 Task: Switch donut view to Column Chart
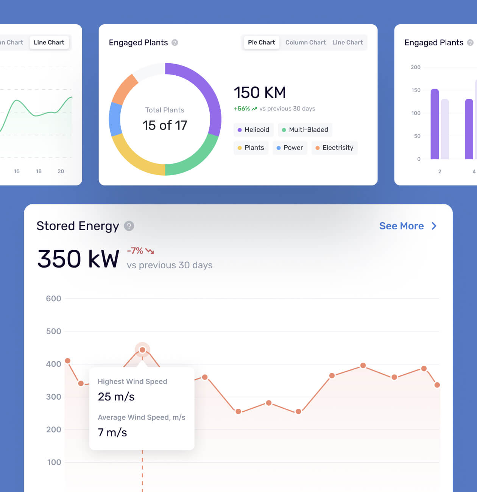305,42
